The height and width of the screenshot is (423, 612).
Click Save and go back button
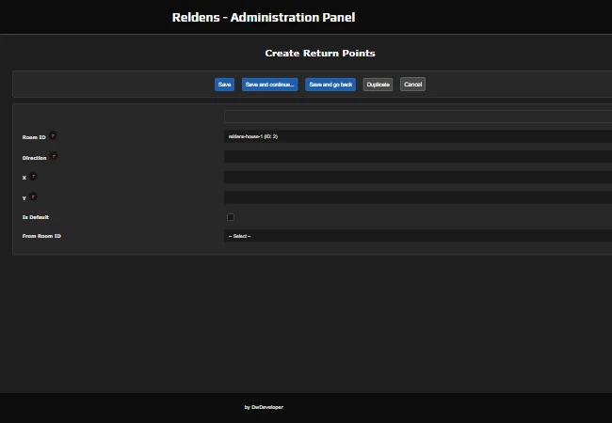coord(330,85)
